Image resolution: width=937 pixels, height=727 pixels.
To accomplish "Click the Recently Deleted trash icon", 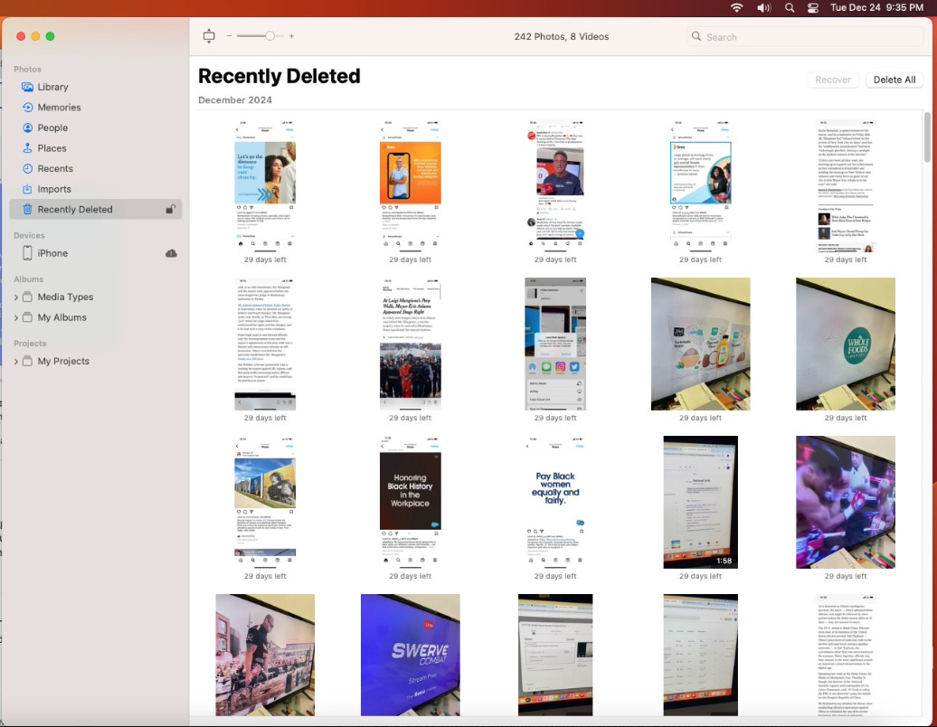I will coord(27,209).
